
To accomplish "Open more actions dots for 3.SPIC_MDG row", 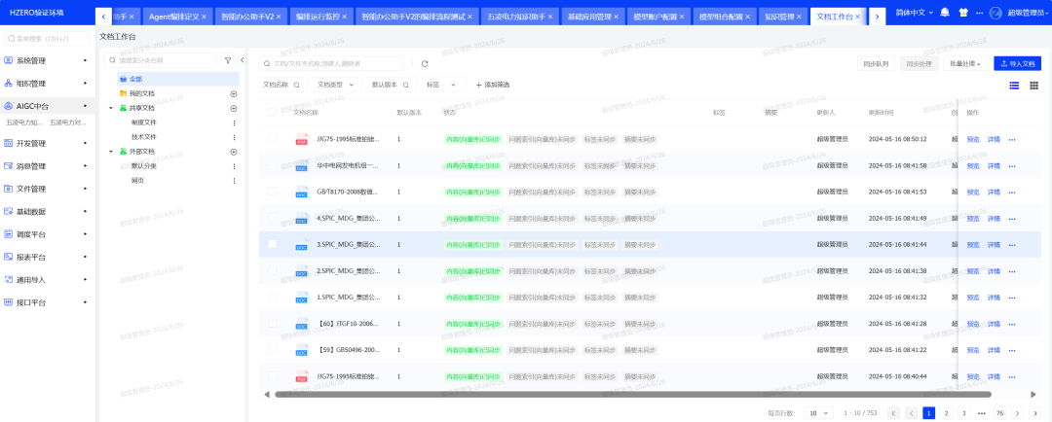I will click(x=1012, y=244).
